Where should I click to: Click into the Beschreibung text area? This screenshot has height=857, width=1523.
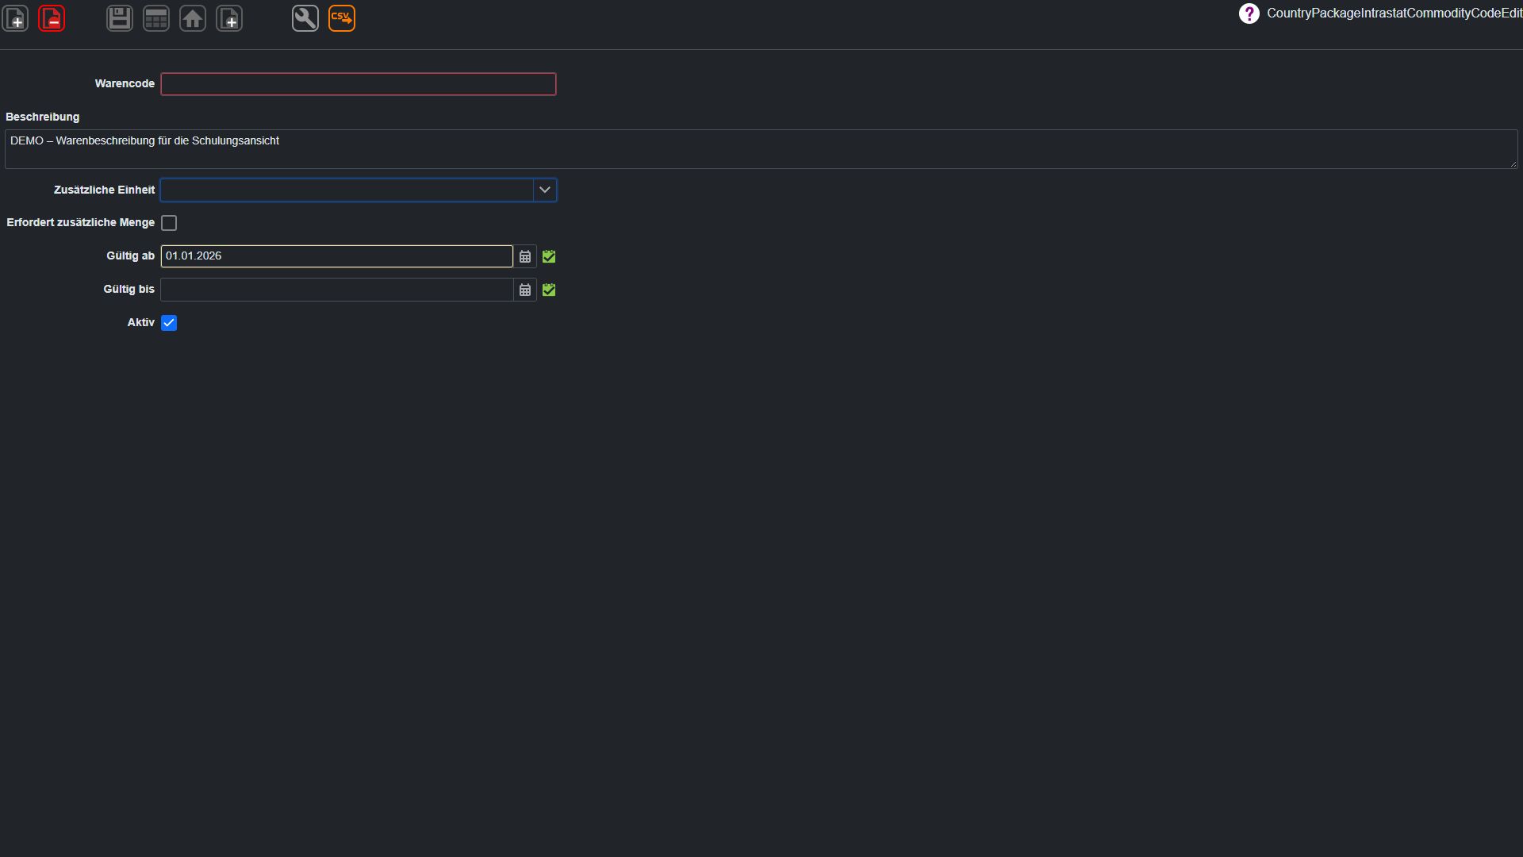761,149
